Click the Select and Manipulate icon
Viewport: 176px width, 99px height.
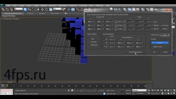pyautogui.click(x=69, y=9)
